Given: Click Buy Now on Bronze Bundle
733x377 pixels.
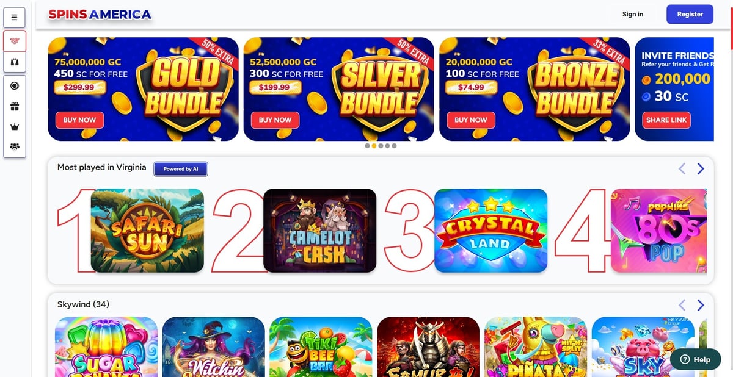Looking at the screenshot, I should tap(471, 120).
